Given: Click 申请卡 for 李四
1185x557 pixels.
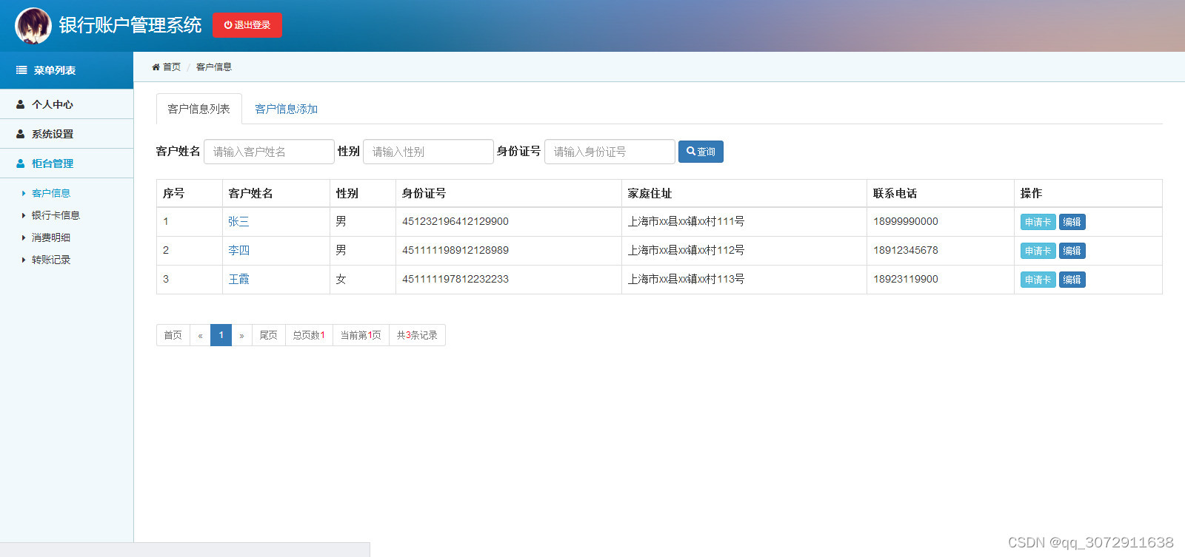Looking at the screenshot, I should click(1038, 251).
